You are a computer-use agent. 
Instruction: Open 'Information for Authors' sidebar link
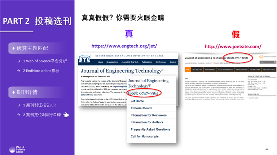point(147,122)
